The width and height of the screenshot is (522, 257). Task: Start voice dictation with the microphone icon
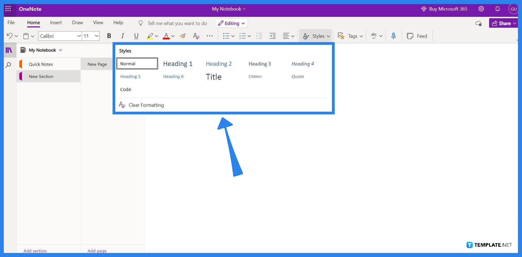click(x=393, y=36)
